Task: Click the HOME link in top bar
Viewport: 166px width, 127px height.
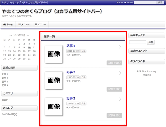Action: tap(129, 2)
